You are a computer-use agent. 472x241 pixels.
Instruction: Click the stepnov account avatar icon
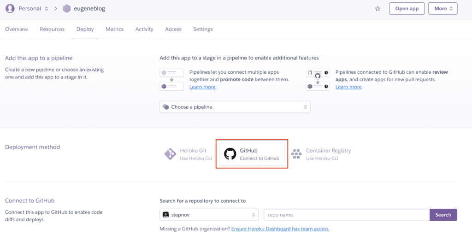165,215
